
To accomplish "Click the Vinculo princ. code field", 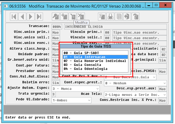I will pyautogui.click(x=107, y=33).
